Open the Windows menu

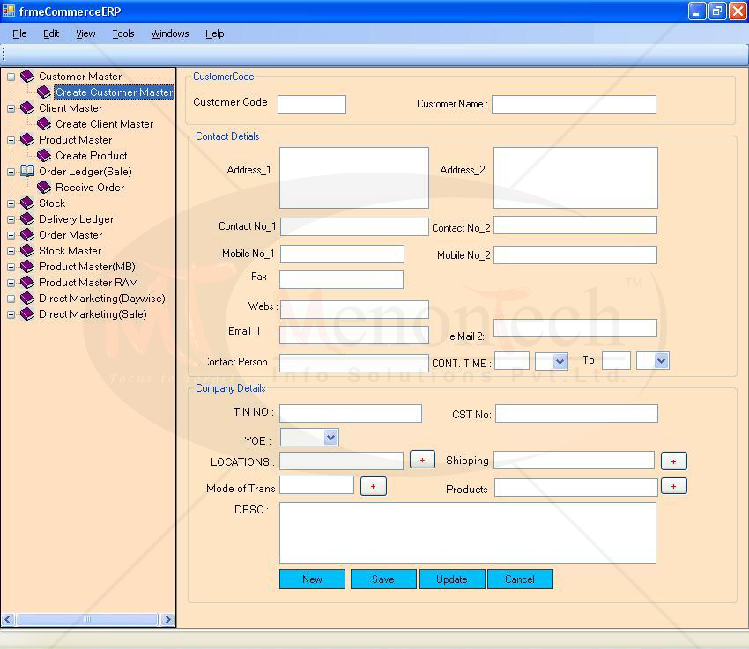(169, 33)
